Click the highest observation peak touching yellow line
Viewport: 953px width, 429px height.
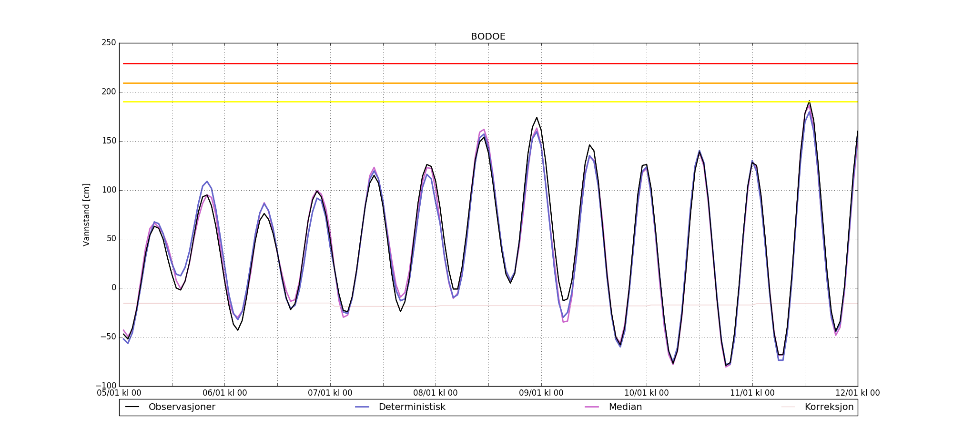(809, 102)
